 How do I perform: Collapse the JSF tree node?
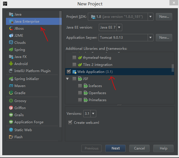coord(67,79)
